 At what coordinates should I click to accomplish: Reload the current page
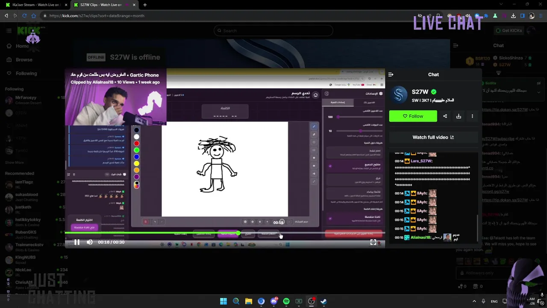[24, 15]
